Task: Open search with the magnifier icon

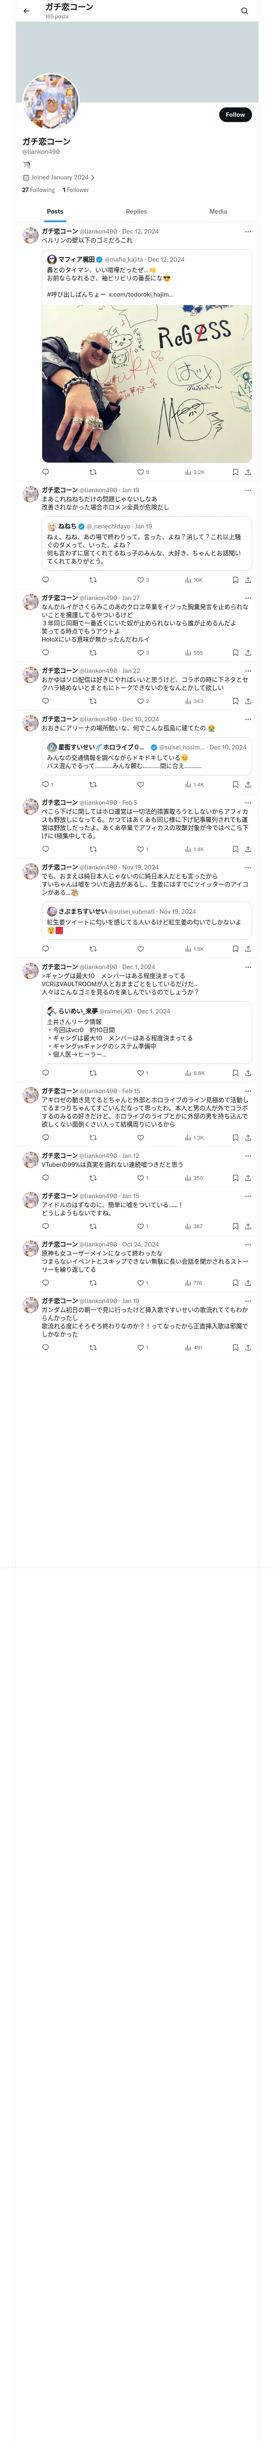Action: [x=245, y=11]
